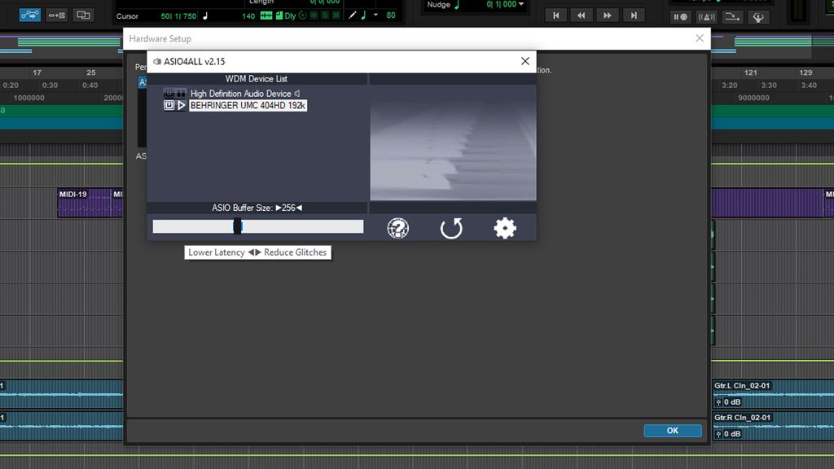Viewport: 834px width, 469px height.
Task: Click the default note velocity value 80
Action: [x=391, y=15]
